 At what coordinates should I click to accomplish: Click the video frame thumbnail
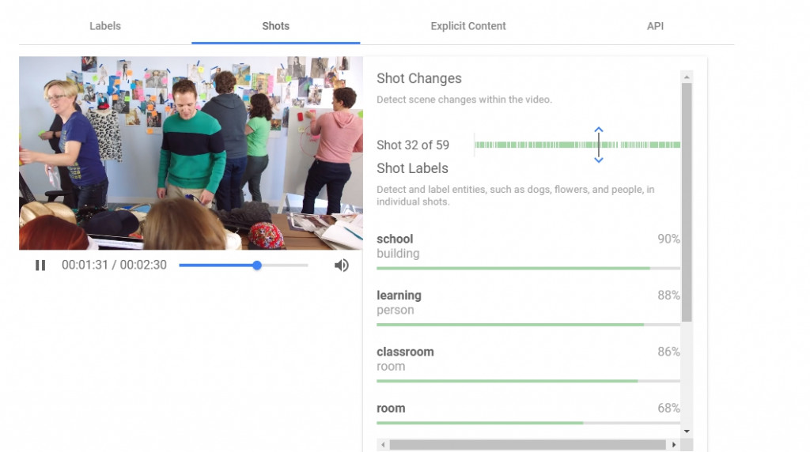(191, 153)
